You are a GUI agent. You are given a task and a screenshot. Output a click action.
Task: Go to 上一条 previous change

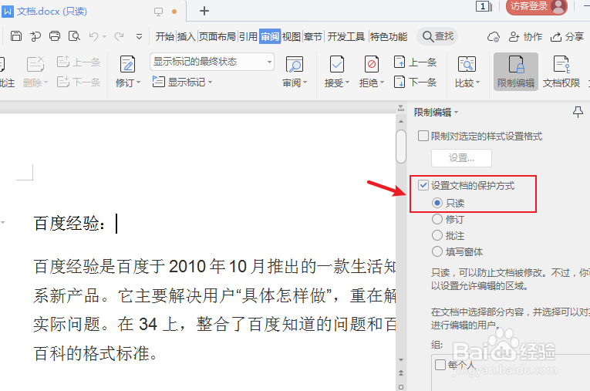click(x=416, y=62)
